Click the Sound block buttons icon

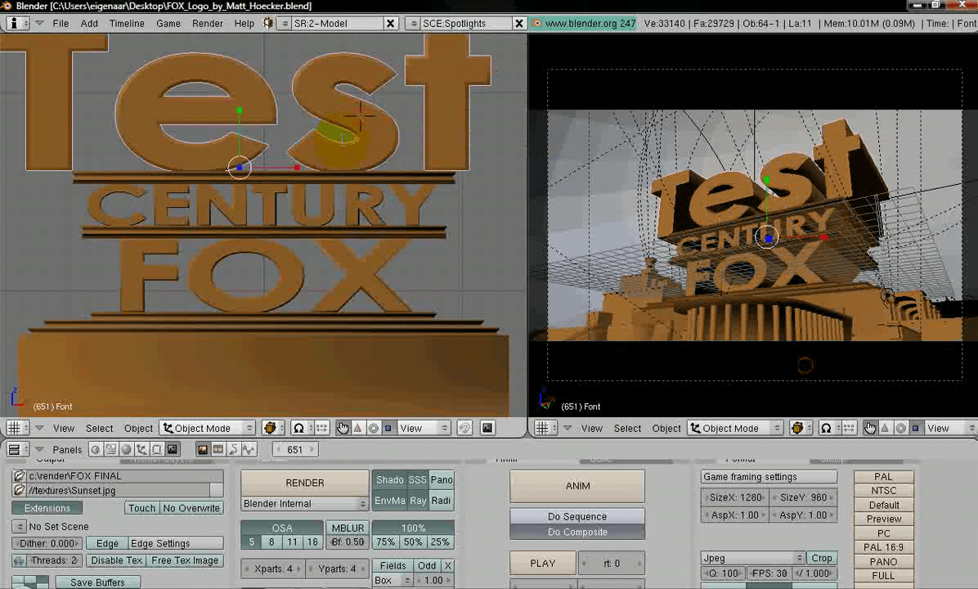click(249, 449)
